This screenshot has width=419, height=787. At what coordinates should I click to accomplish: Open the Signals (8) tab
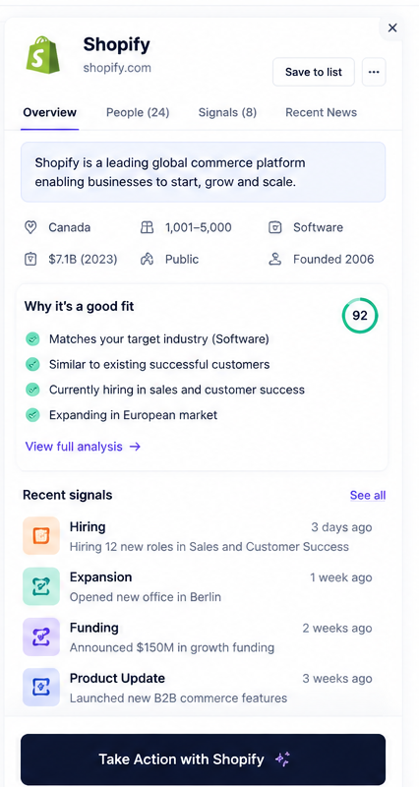tap(227, 112)
